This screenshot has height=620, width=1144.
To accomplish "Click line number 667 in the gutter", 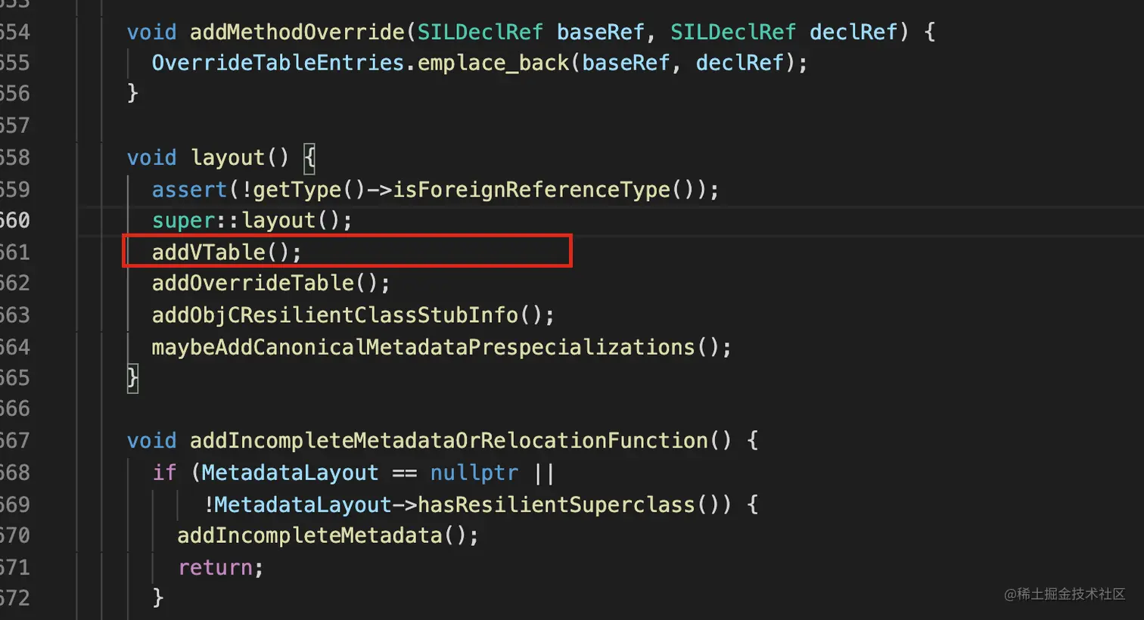I will [x=15, y=440].
